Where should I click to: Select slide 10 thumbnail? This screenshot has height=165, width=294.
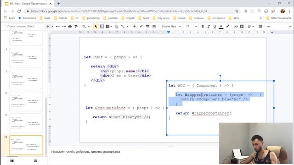26,101
